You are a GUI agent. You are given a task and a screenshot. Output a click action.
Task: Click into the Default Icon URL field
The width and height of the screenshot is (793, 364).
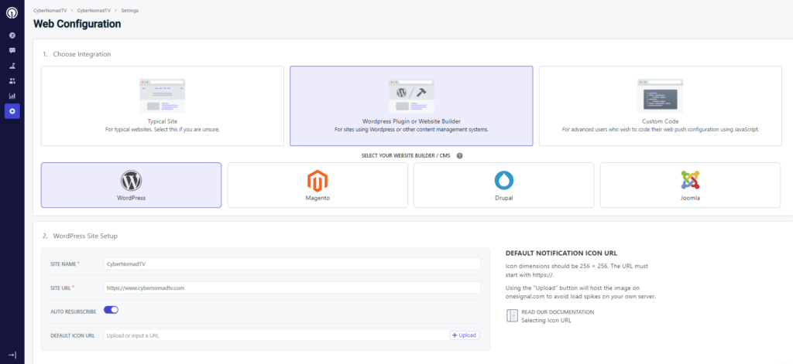click(x=275, y=335)
